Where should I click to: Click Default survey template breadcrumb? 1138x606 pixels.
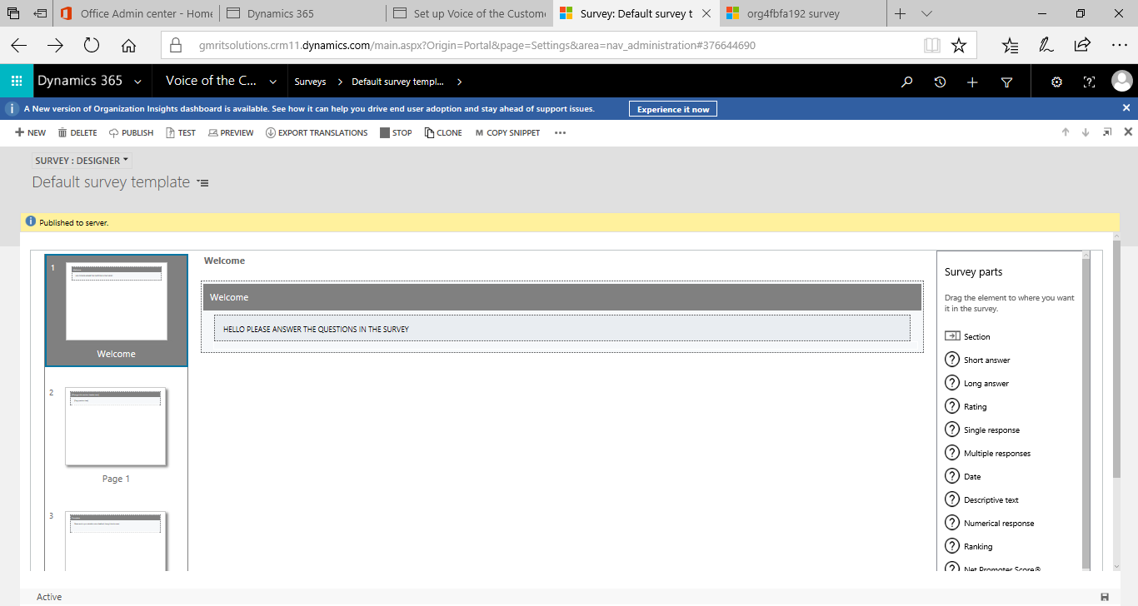397,82
